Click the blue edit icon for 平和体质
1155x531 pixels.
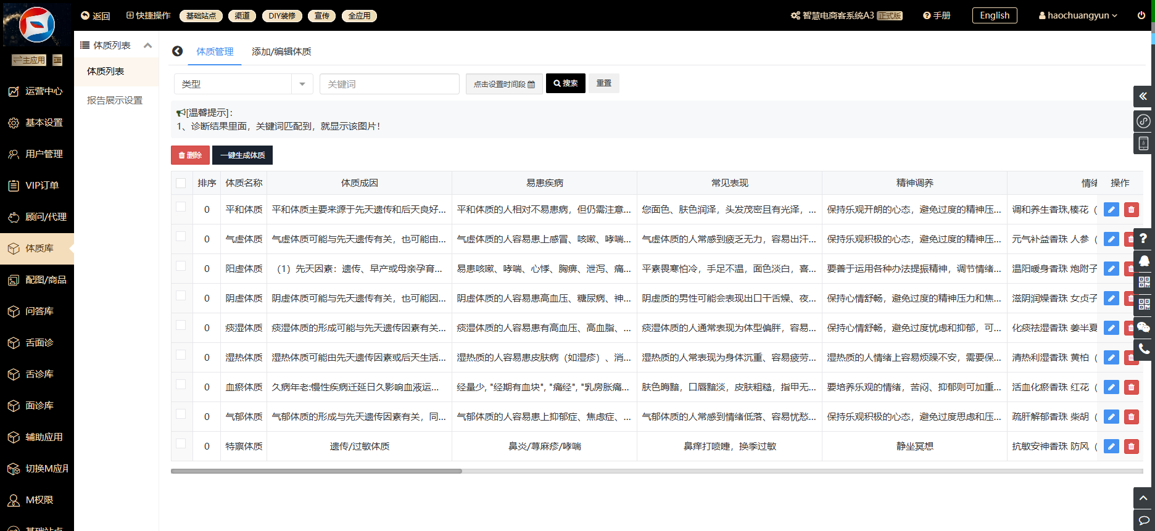1111,210
